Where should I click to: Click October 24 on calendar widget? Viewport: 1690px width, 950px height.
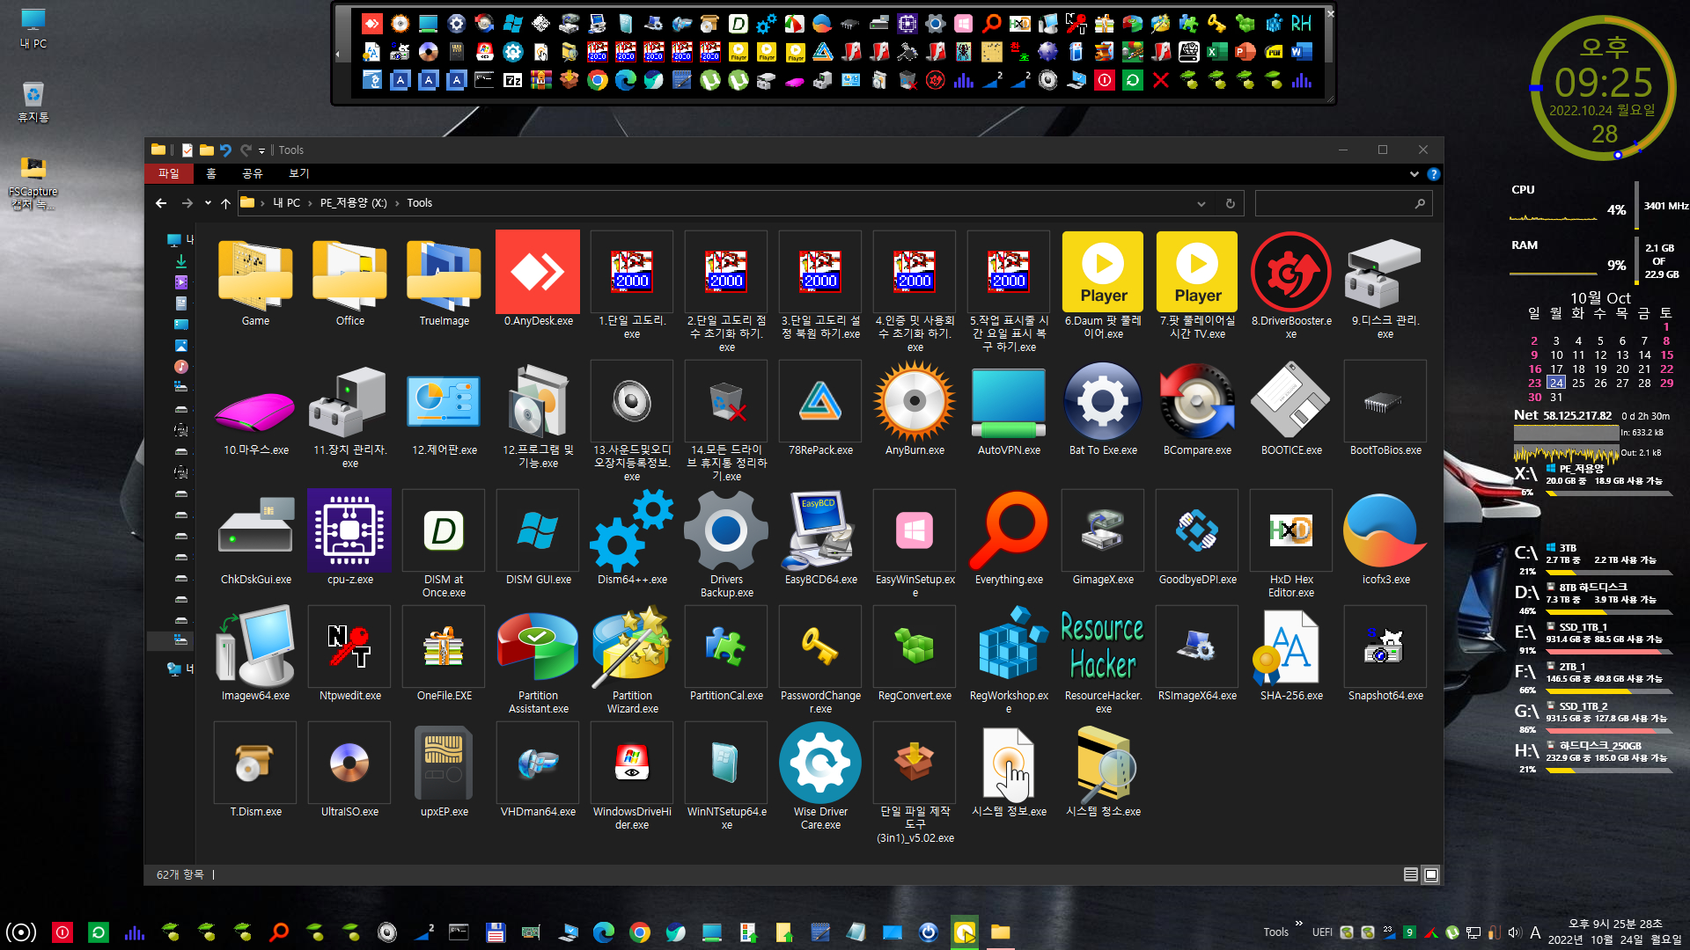(x=1556, y=383)
